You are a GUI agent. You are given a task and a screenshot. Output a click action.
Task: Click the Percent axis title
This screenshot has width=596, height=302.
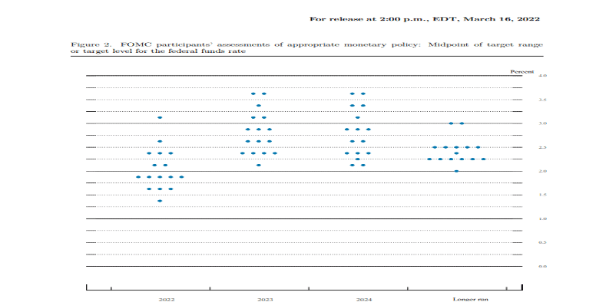521,71
